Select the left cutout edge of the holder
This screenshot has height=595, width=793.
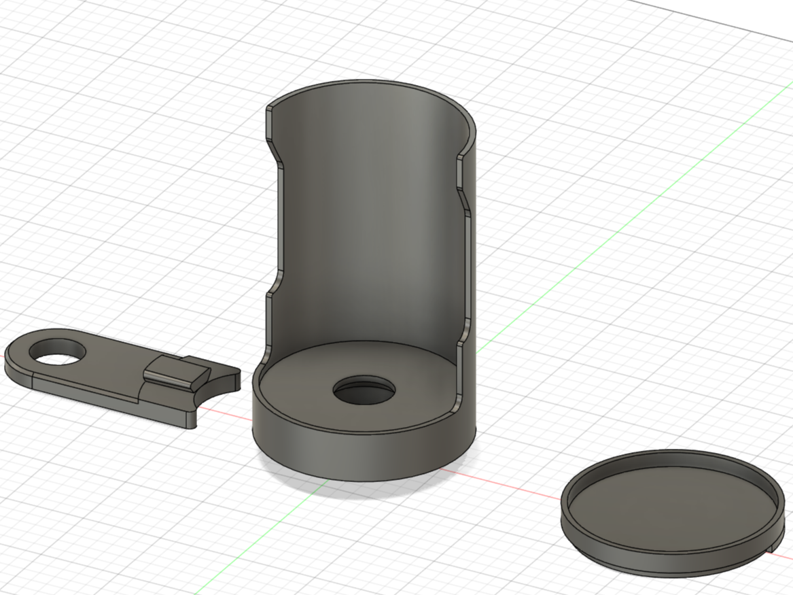coord(272,228)
